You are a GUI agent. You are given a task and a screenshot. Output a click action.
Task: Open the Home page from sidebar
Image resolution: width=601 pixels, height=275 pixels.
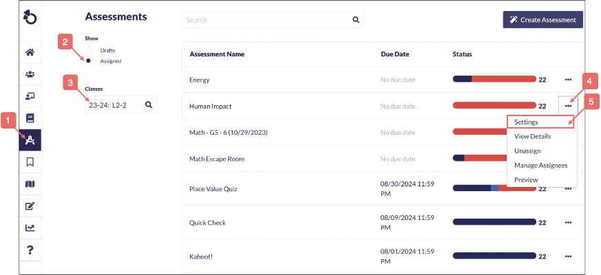(x=30, y=52)
